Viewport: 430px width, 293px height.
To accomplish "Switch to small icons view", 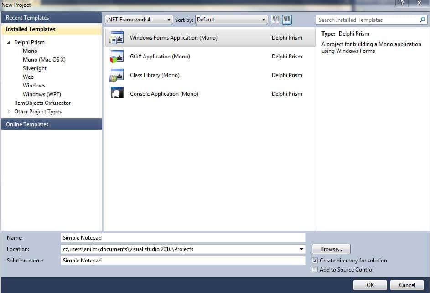I will (275, 20).
